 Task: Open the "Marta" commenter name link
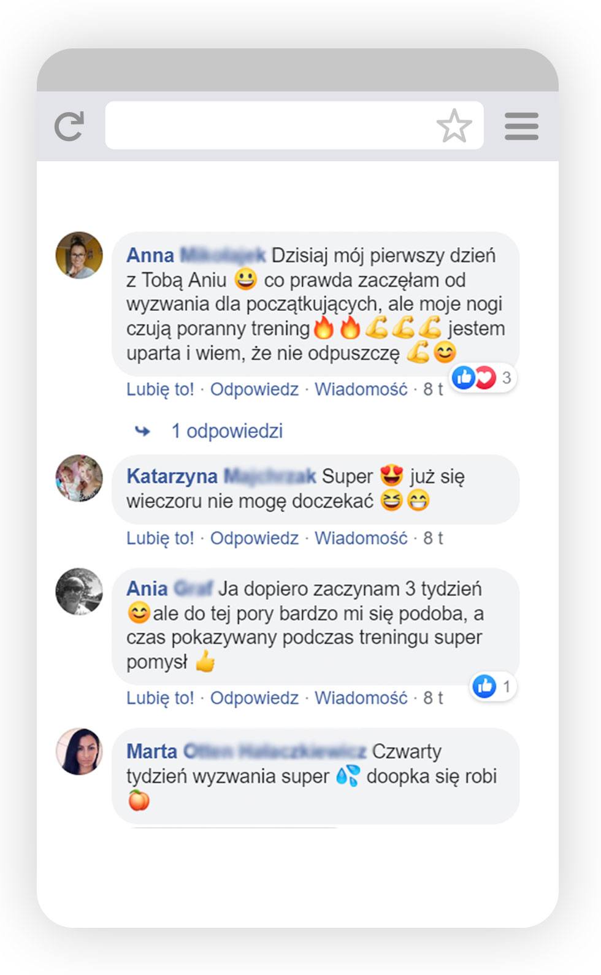(x=151, y=751)
